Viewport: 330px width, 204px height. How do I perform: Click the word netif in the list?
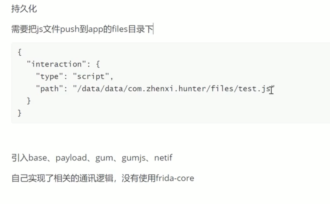163,158
